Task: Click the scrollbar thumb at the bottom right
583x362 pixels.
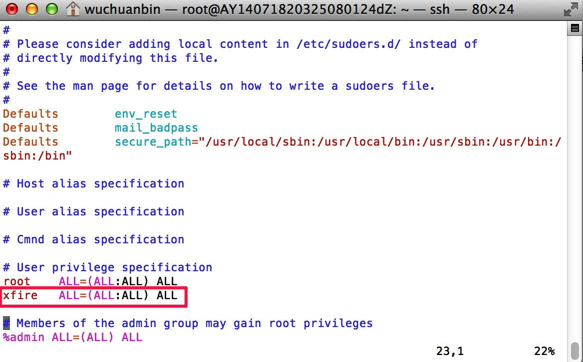Action: pos(575,351)
